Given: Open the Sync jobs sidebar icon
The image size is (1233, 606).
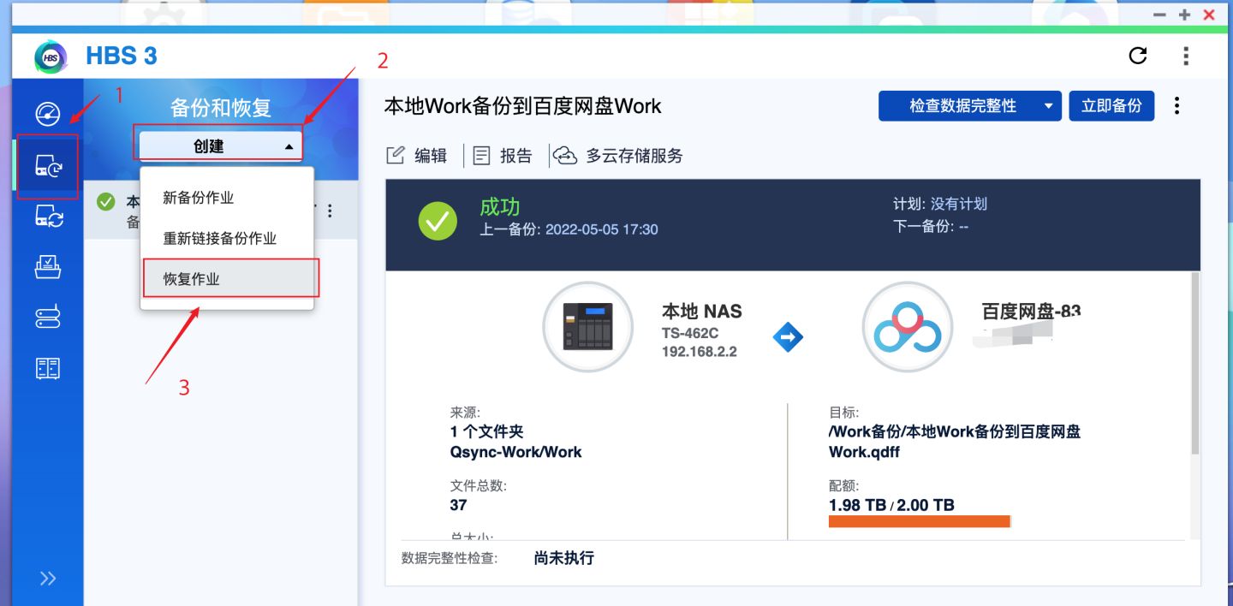Looking at the screenshot, I should 47,217.
